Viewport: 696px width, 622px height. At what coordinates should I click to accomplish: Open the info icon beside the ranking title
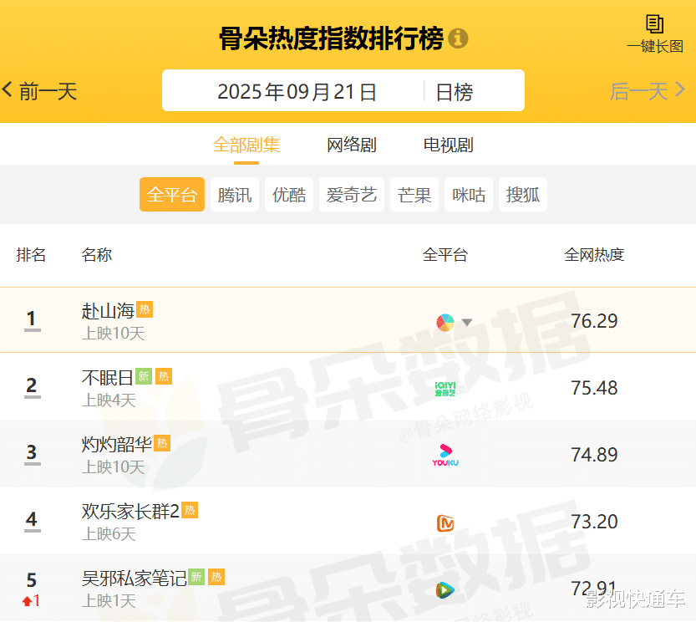[458, 38]
